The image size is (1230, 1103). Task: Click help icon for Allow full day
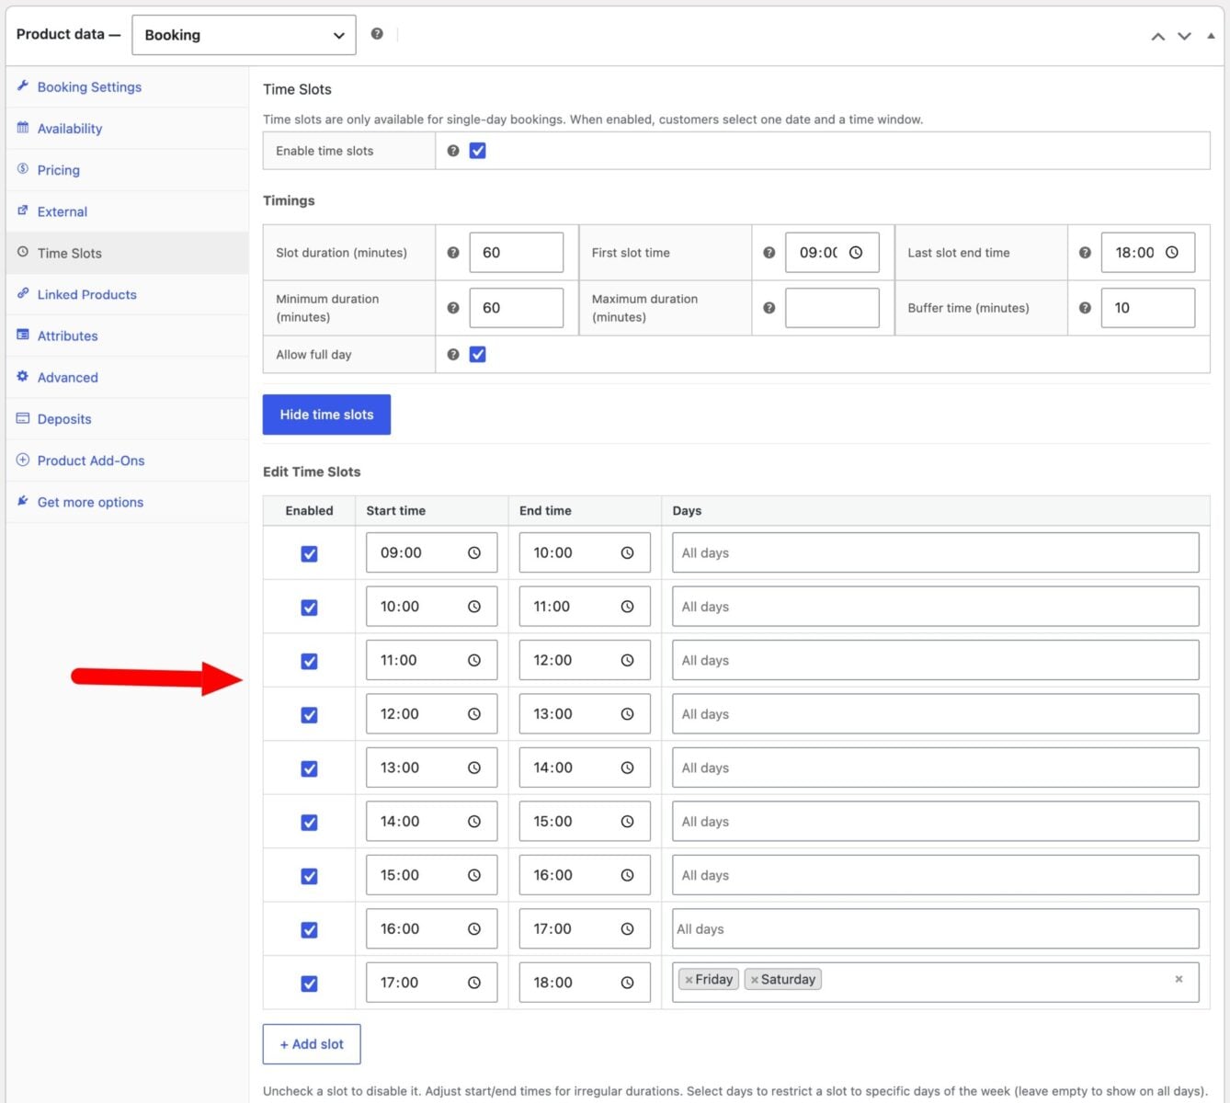[453, 355]
